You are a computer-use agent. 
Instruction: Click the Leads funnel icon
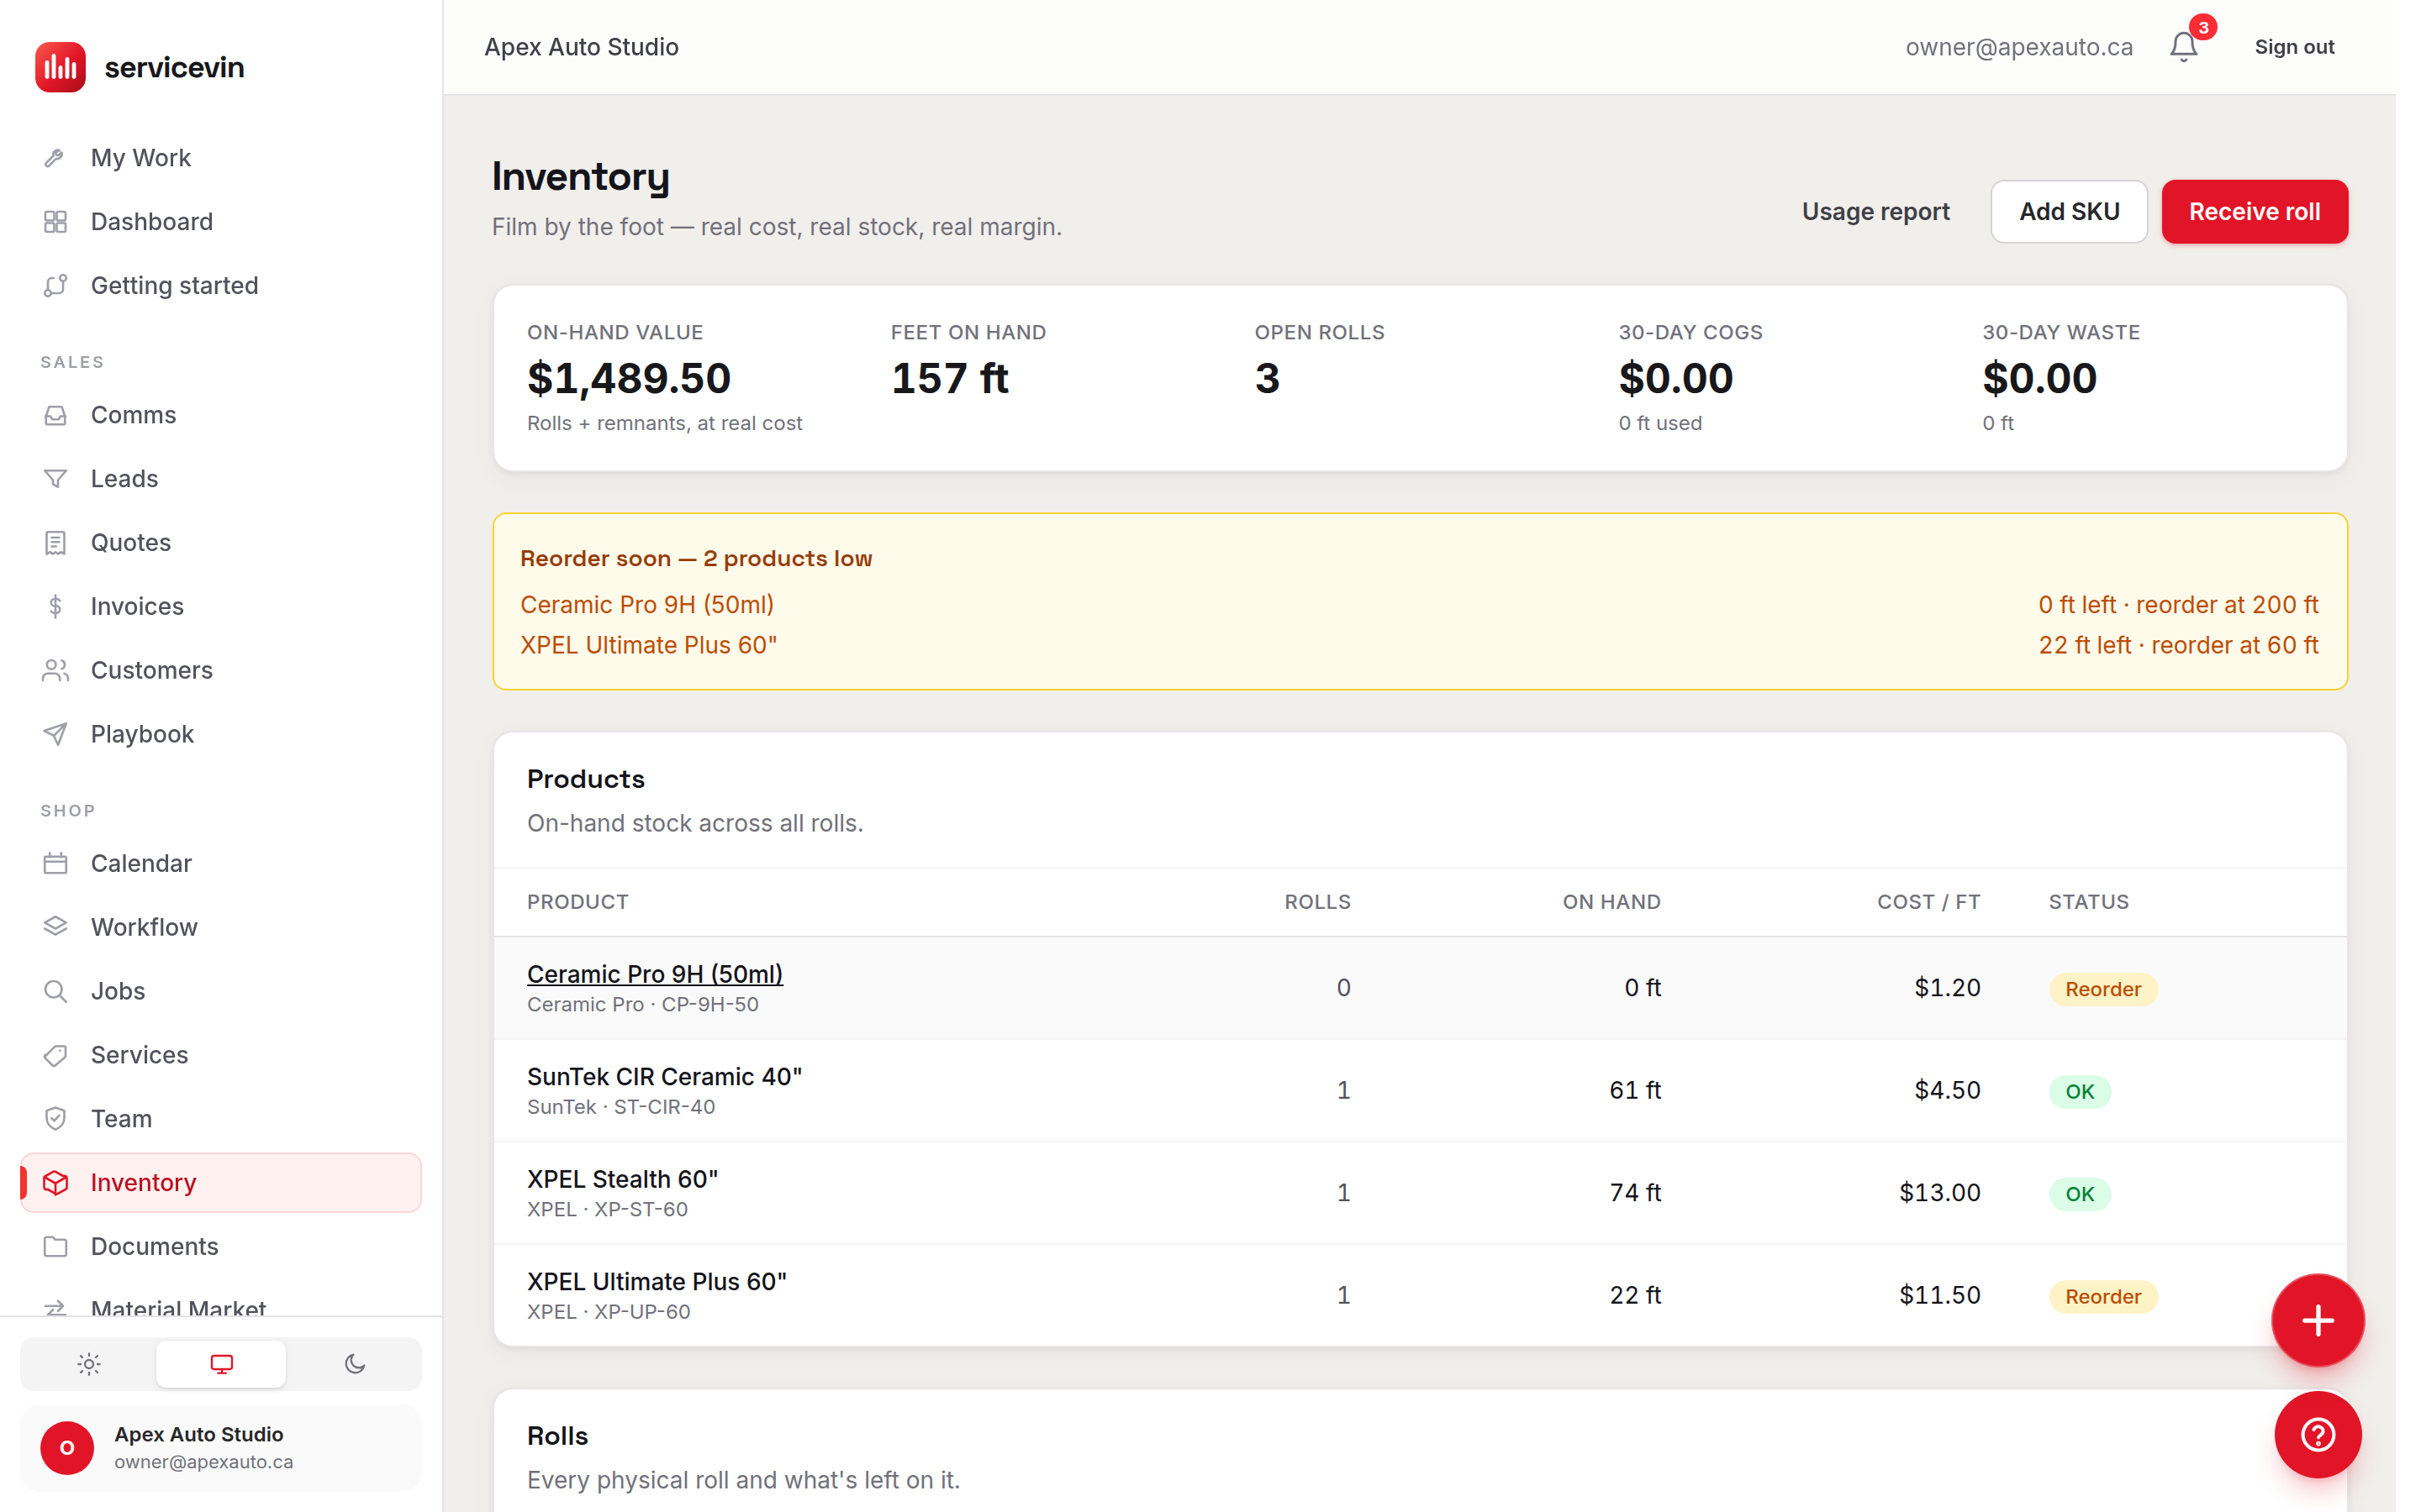55,479
